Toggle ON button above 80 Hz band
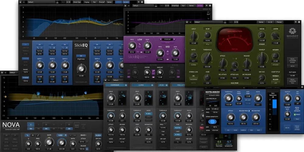Viewport: 304px width, 152px height. [x=40, y=45]
